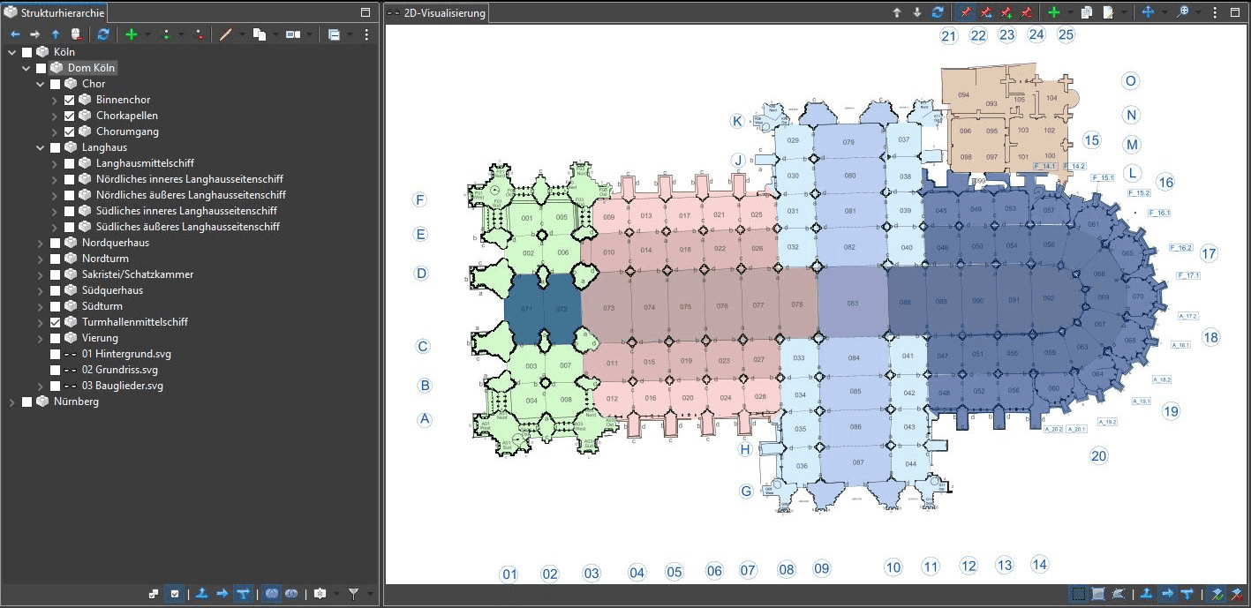The image size is (1251, 608).
Task: Click the pencil edit icon in hierarchy toolbar
Action: (x=225, y=34)
